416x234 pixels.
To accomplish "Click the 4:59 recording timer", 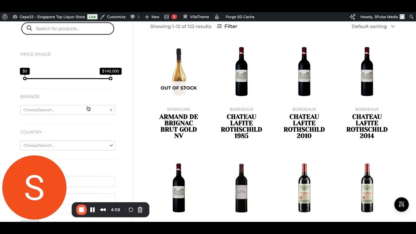I will [x=115, y=210].
